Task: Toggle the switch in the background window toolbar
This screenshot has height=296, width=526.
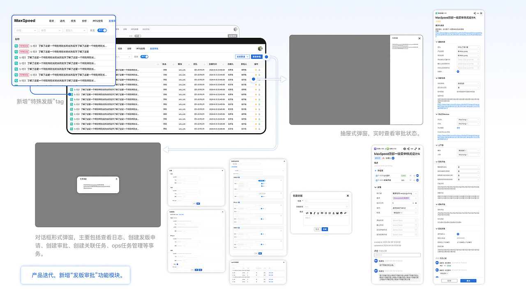Action: (138, 36)
